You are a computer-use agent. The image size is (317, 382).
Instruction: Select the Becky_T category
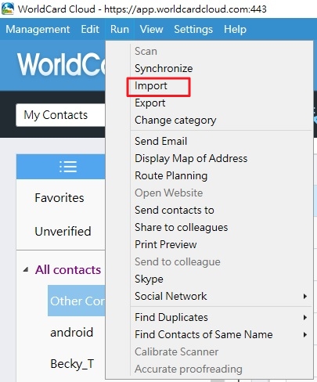click(x=72, y=364)
